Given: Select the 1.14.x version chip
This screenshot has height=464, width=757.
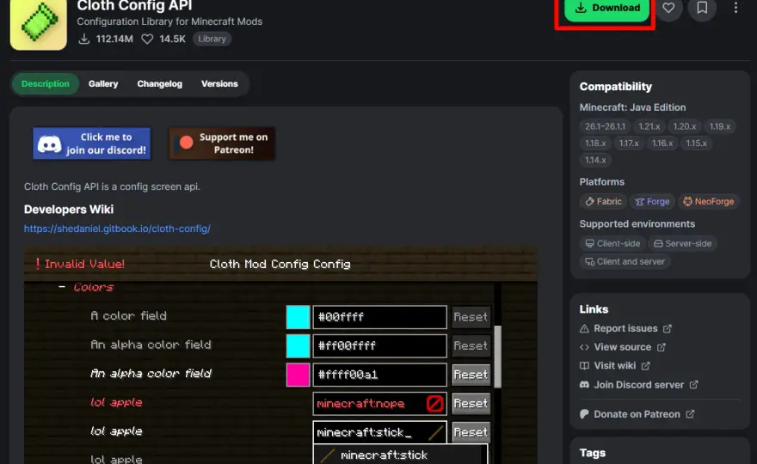Looking at the screenshot, I should point(595,160).
